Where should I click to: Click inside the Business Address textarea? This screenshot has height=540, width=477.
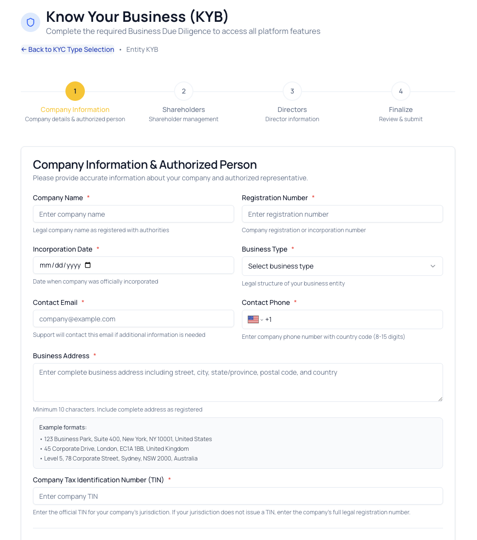click(238, 382)
